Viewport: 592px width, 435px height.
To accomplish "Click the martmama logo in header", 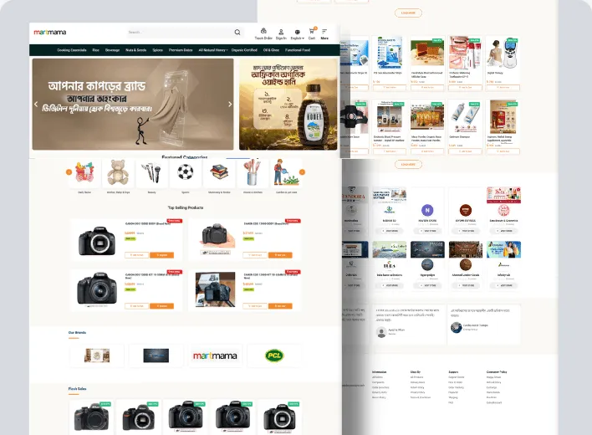I will pos(50,32).
